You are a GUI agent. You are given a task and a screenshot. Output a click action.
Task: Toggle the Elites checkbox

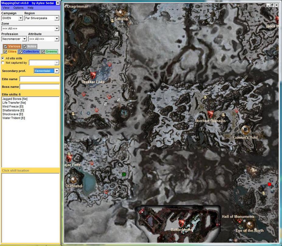tap(5, 52)
